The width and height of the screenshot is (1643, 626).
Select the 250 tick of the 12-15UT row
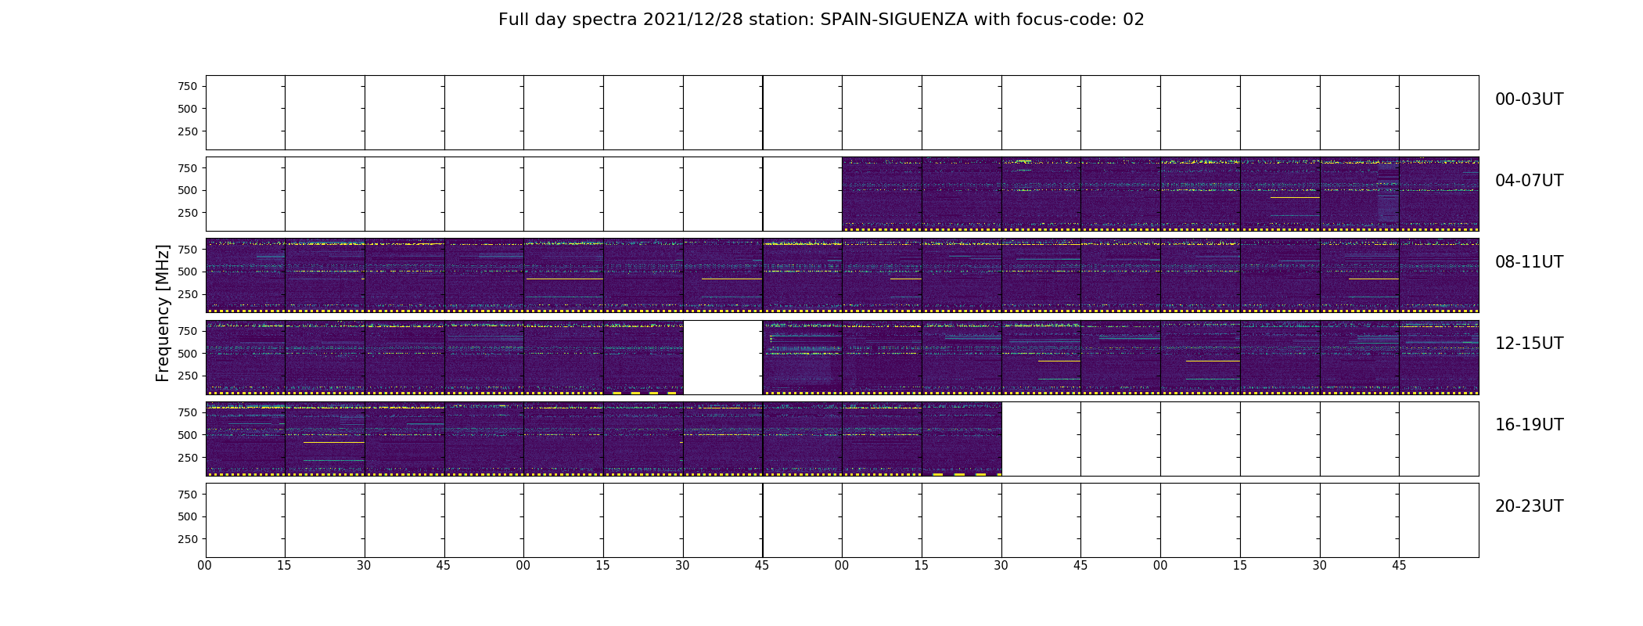[188, 376]
